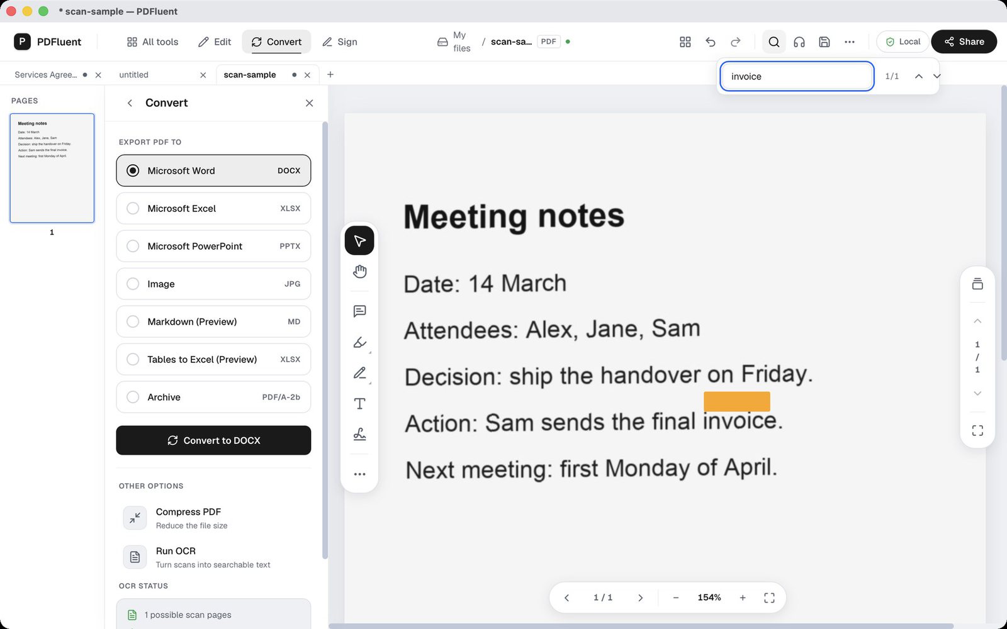Click the right rail layers stack icon
Screen dimensions: 1007x629
click(x=977, y=284)
